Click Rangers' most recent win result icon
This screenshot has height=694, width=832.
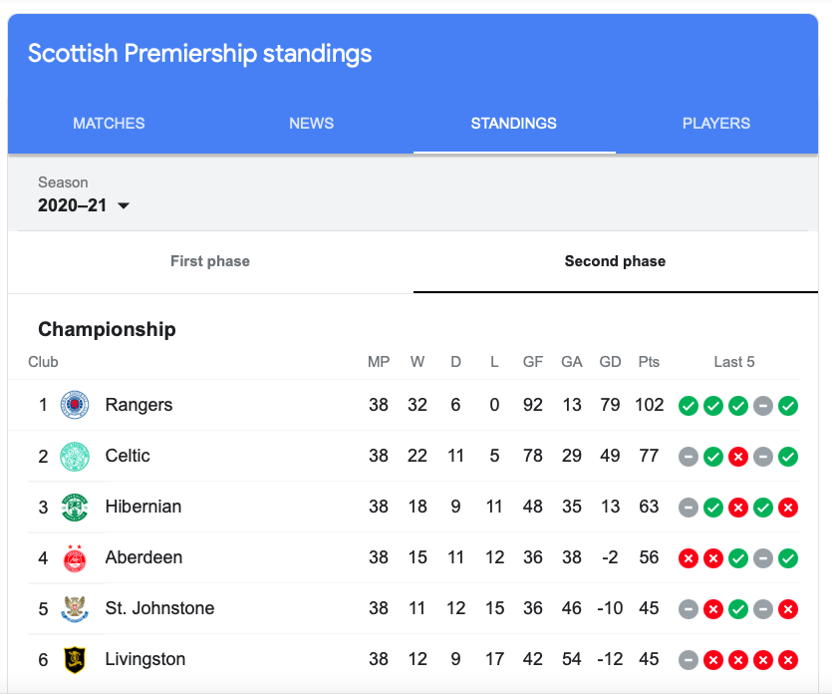(788, 406)
